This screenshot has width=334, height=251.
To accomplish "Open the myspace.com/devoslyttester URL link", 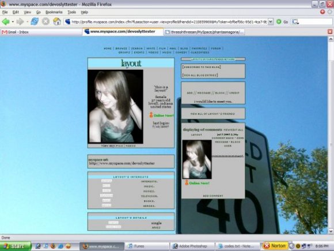I will tap(122, 163).
